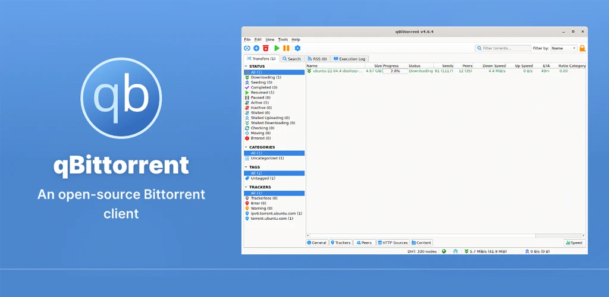The image size is (609, 297).
Task: Click DHT: 330 nodes status text
Action: pyautogui.click(x=422, y=251)
